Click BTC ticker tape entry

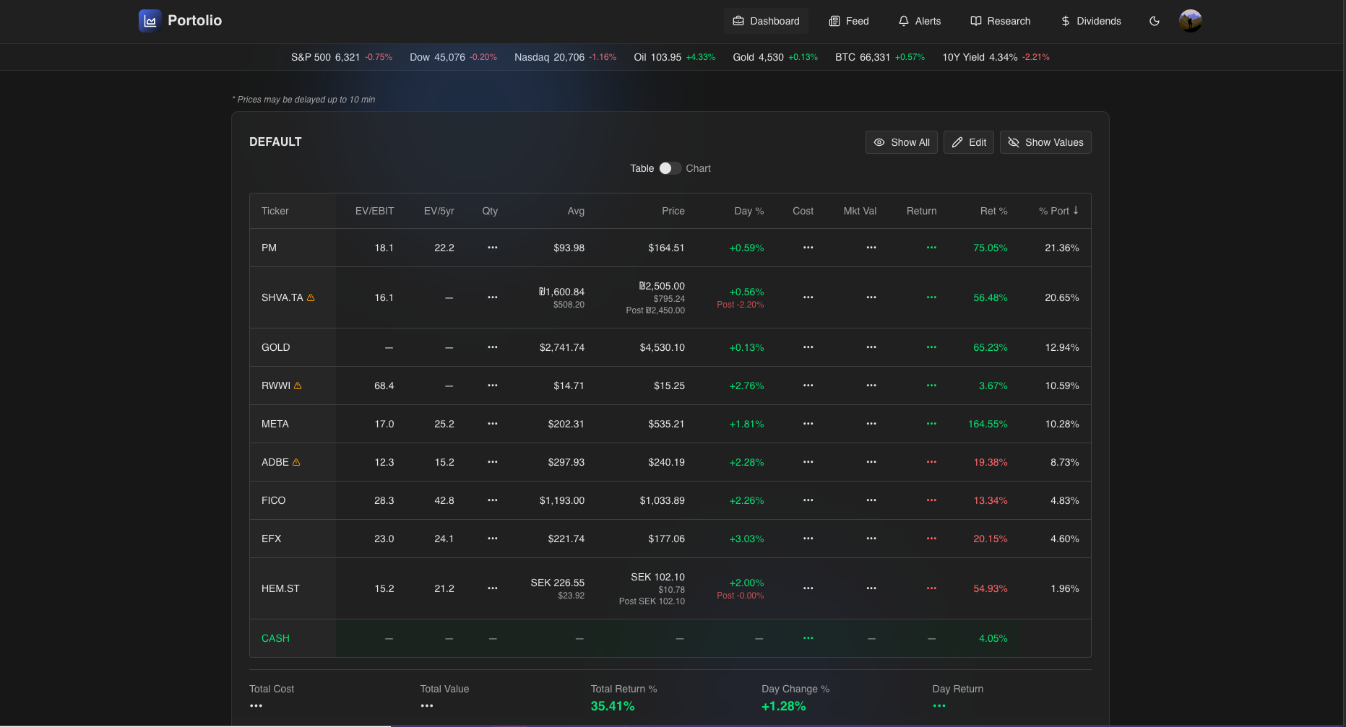880,57
